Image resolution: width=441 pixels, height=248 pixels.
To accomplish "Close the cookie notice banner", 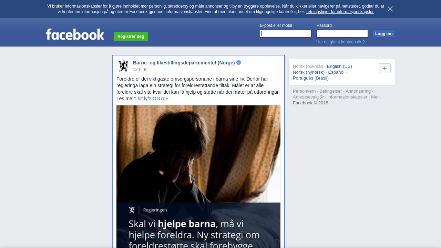I will pos(390,9).
